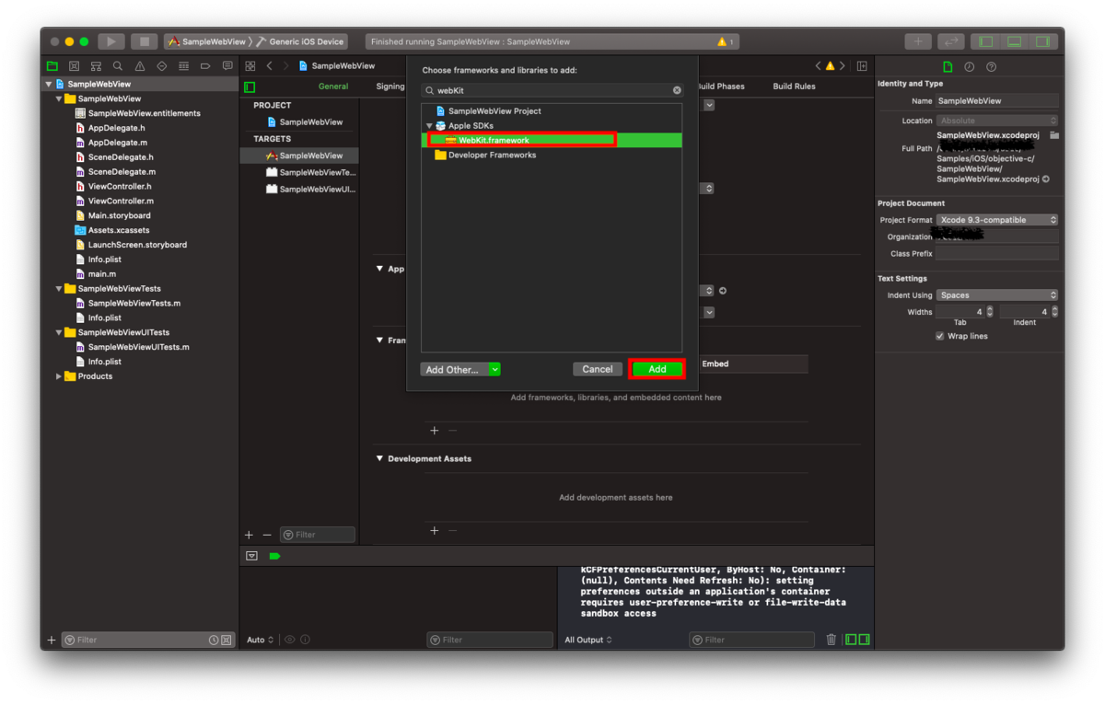Collapse the Apple SDKs group
The width and height of the screenshot is (1105, 704).
pos(429,125)
